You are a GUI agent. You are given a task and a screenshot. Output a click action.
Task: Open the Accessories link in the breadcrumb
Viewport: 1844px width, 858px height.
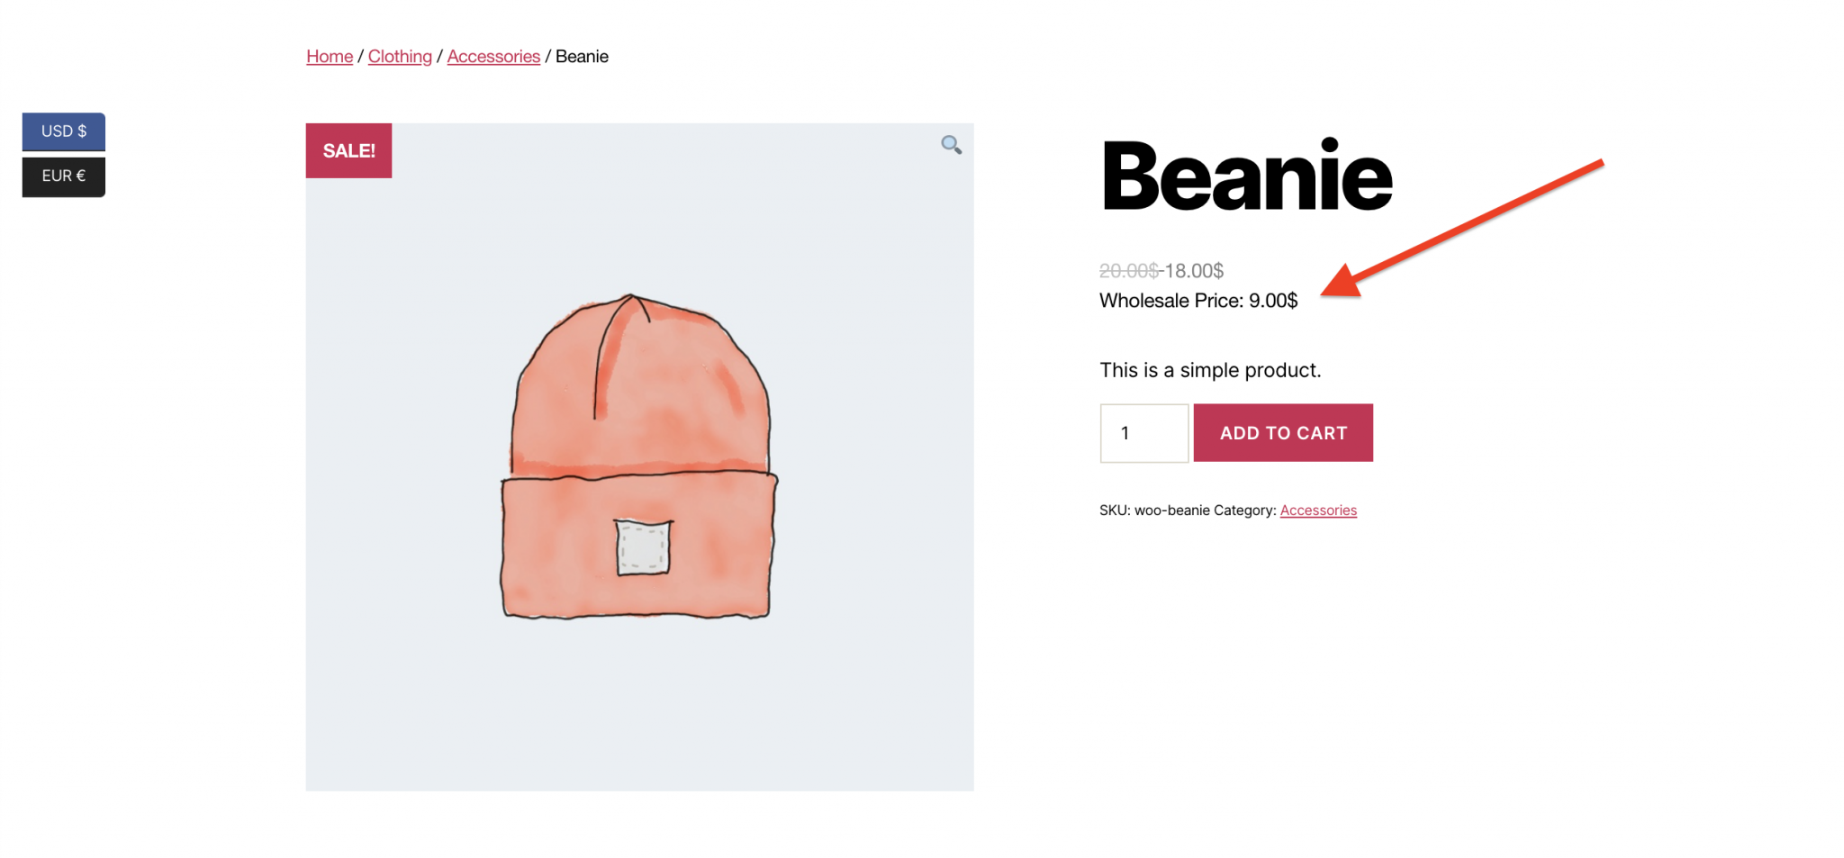tap(493, 57)
